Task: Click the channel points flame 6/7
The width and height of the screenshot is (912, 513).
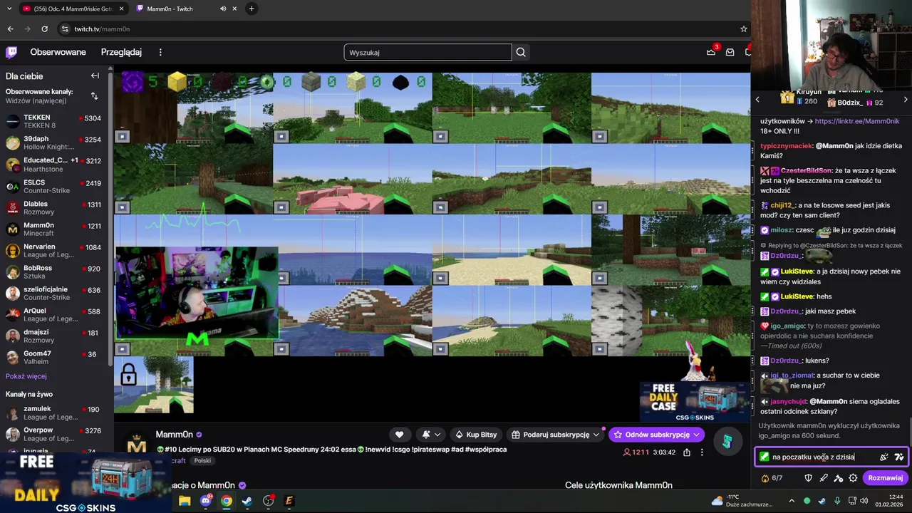Action: pos(772,478)
